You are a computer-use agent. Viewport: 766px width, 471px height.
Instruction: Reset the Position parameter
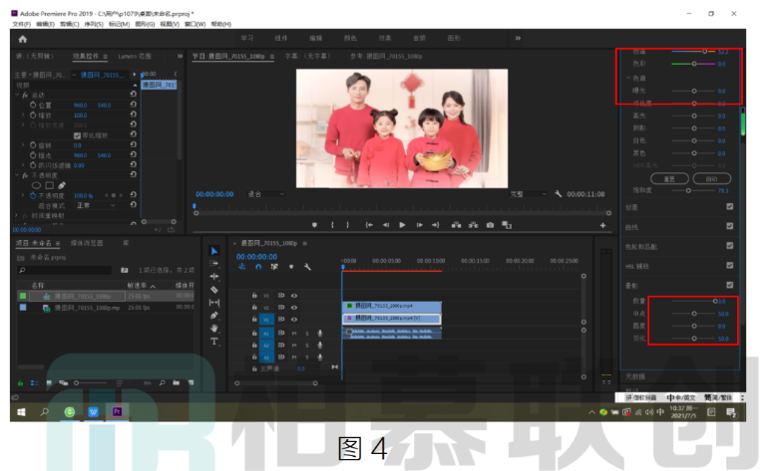click(133, 105)
